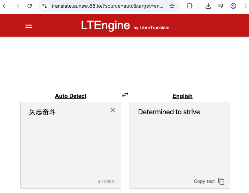The width and height of the screenshot is (249, 193).
Task: Focus the source text input box
Action: [x=70, y=146]
